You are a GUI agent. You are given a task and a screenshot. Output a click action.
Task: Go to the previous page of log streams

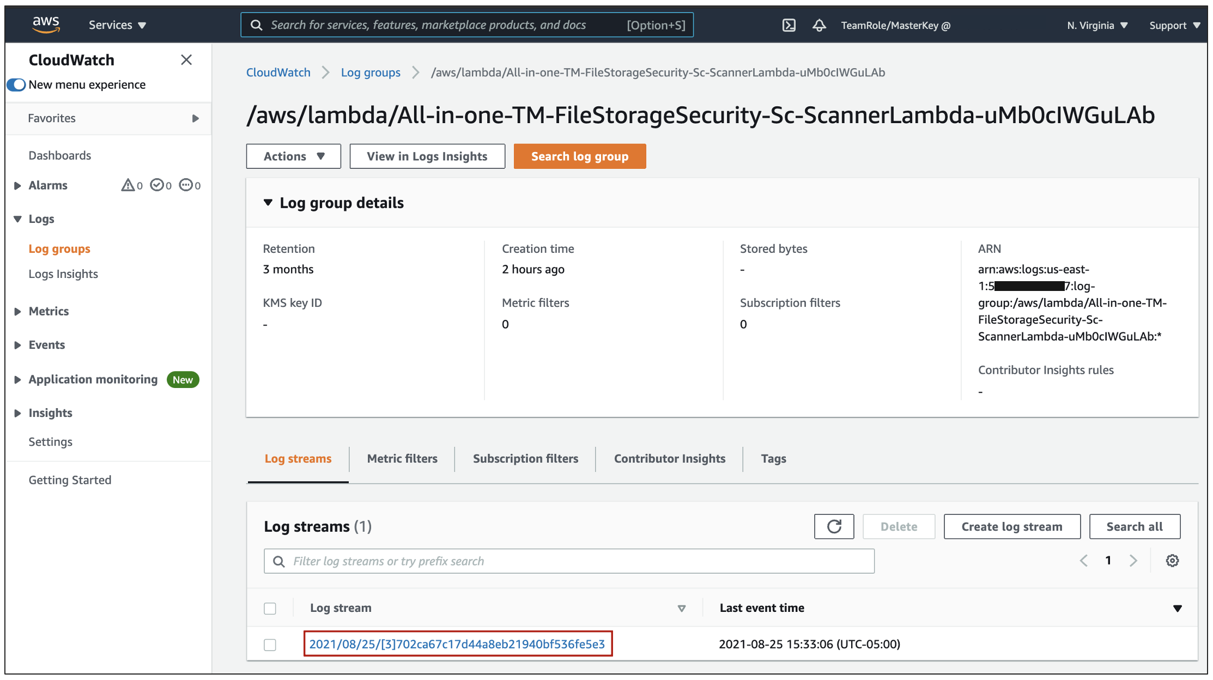tap(1083, 561)
